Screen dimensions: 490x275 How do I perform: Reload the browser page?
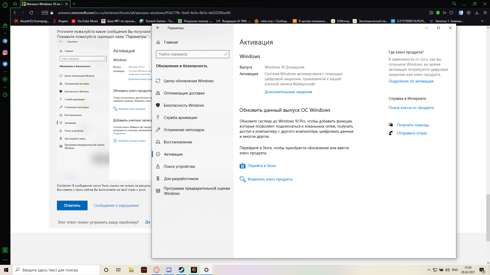(31, 13)
